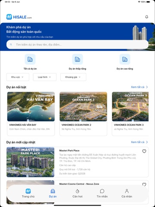This screenshot has height=207, width=155.
Task: Expand the Khoảng giá filter dropdown
Action: tap(73, 77)
